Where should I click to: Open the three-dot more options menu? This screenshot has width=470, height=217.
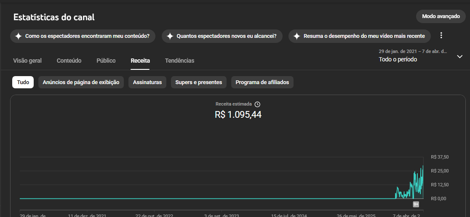441,35
